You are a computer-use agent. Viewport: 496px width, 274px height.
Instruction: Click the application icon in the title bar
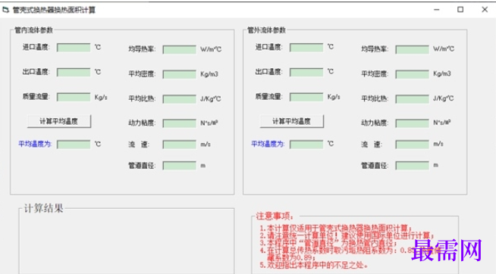(x=5, y=10)
